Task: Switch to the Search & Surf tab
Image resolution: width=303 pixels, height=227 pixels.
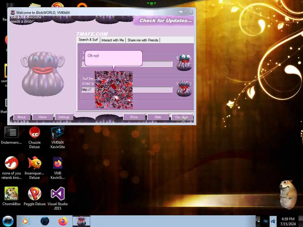Action: pyautogui.click(x=88, y=40)
